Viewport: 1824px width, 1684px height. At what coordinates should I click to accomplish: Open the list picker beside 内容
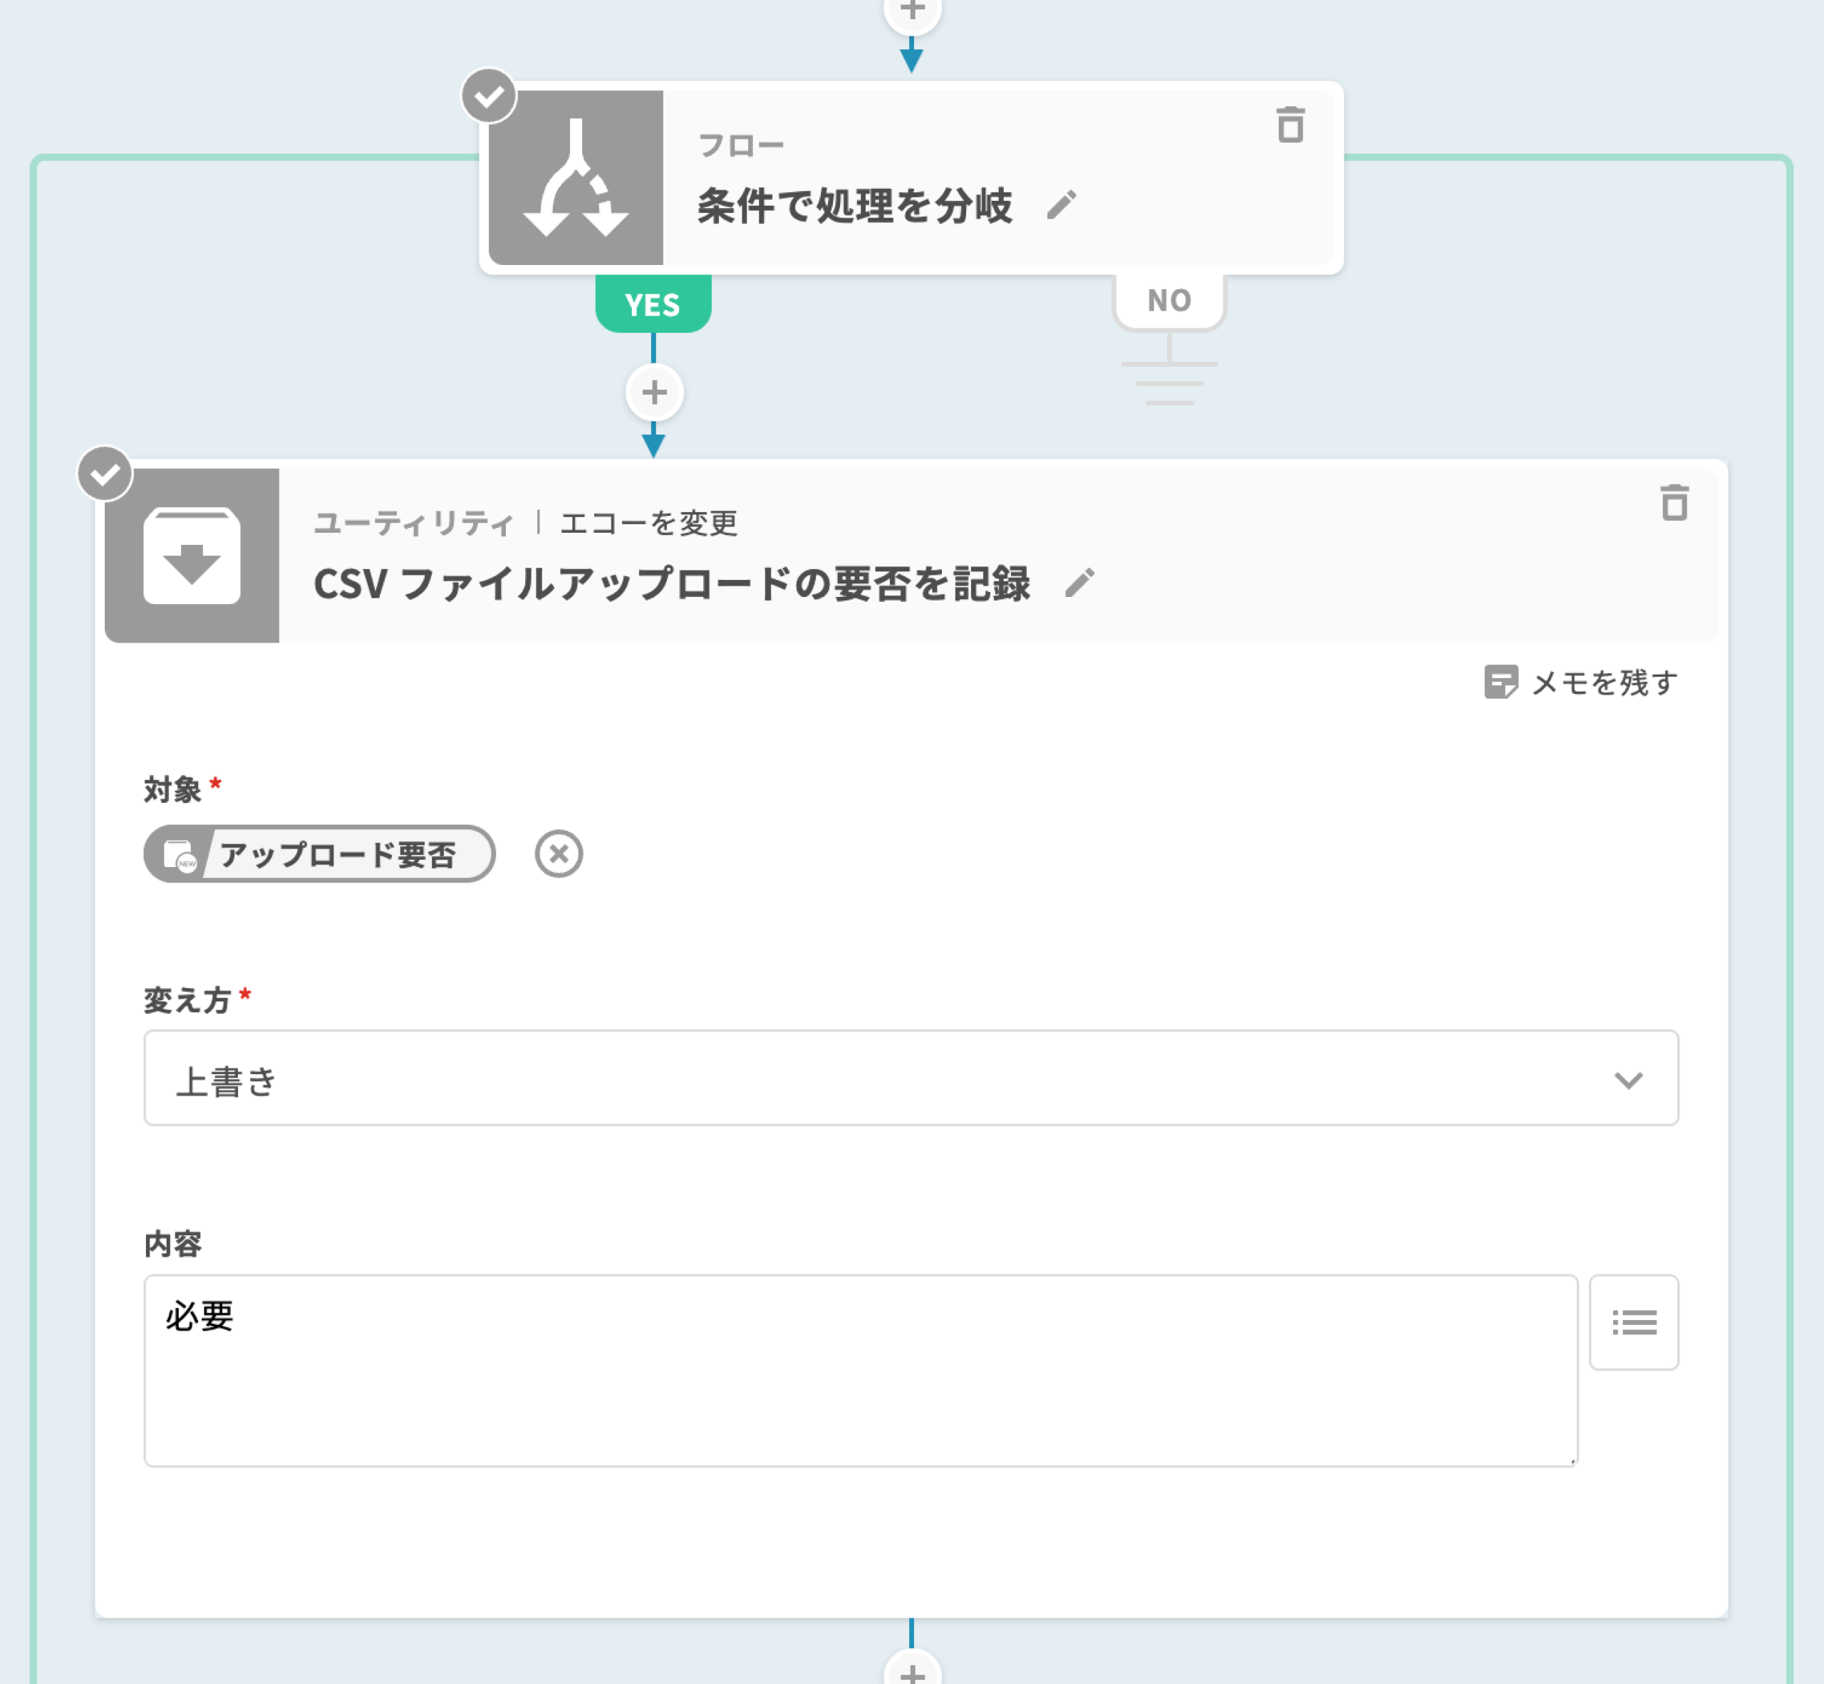1632,1321
